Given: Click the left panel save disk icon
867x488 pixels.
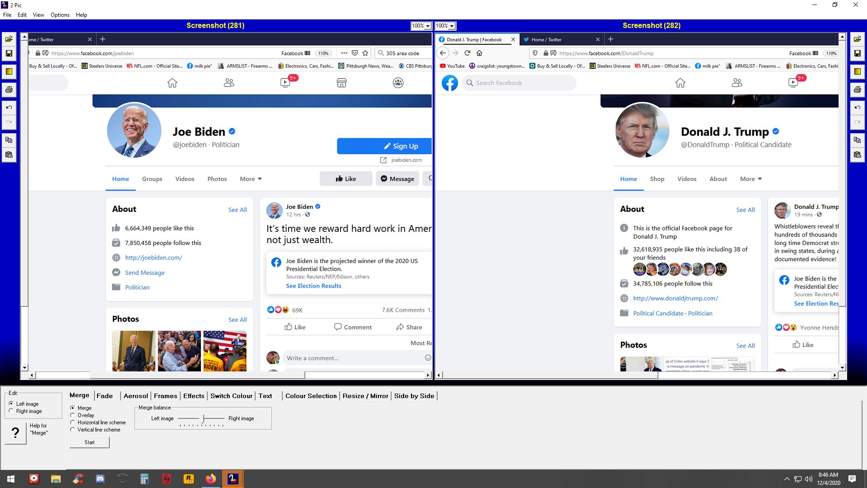Looking at the screenshot, I should coord(9,53).
